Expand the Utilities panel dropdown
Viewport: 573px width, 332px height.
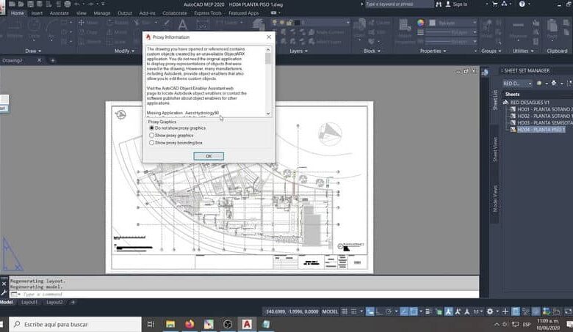pyautogui.click(x=523, y=51)
